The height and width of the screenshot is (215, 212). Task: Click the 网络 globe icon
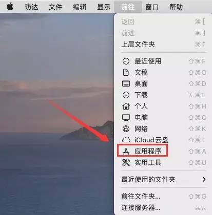point(126,128)
